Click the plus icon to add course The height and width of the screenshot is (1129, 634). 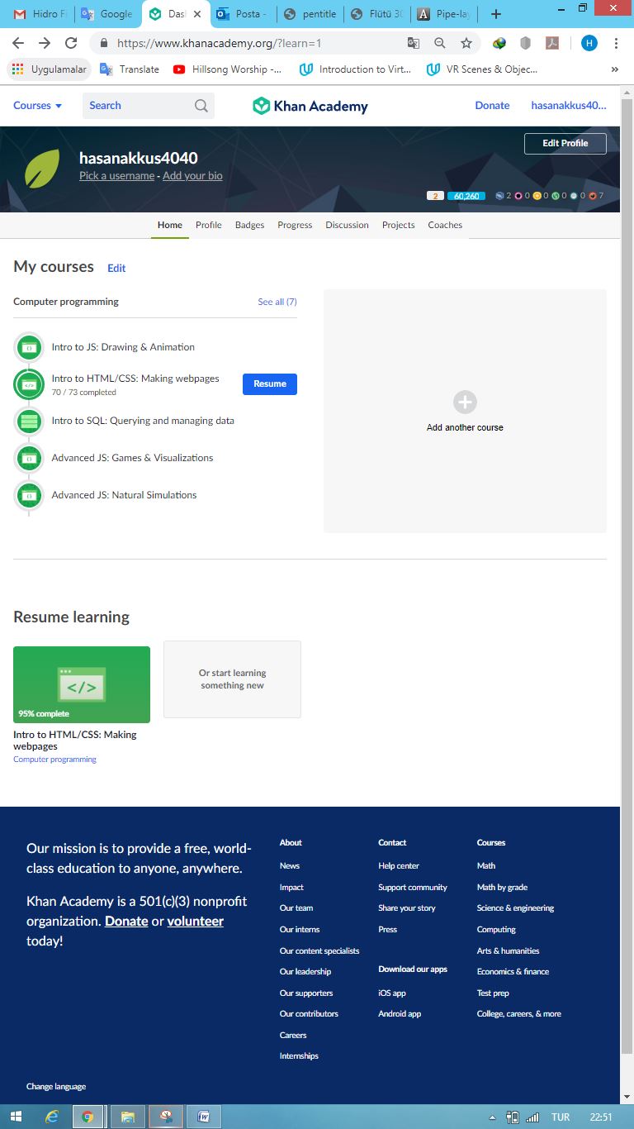click(465, 403)
